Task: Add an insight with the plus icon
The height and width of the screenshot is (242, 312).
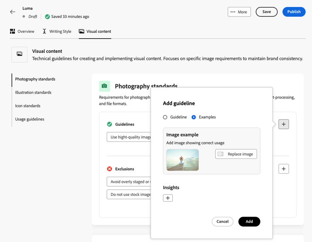Action: [168, 198]
